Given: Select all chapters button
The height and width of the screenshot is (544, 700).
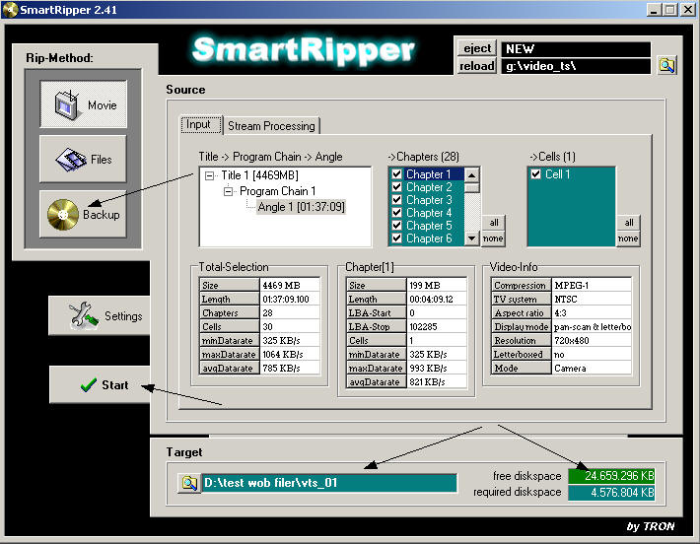Looking at the screenshot, I should (x=493, y=223).
